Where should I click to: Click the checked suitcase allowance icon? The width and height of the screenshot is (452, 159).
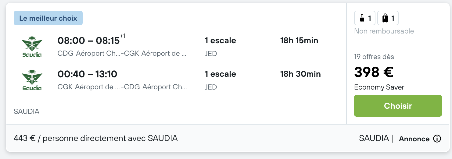tap(388, 18)
